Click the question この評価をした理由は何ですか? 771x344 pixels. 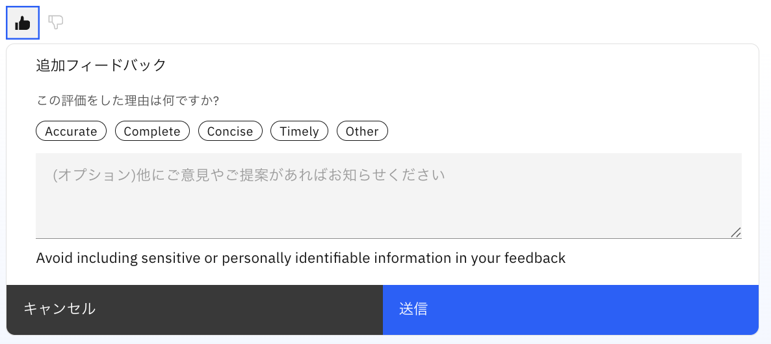[127, 101]
